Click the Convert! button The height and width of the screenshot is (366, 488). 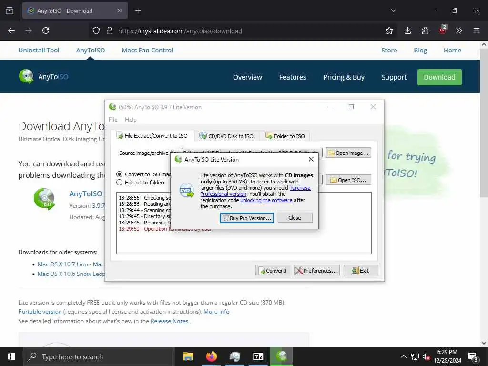point(273,271)
